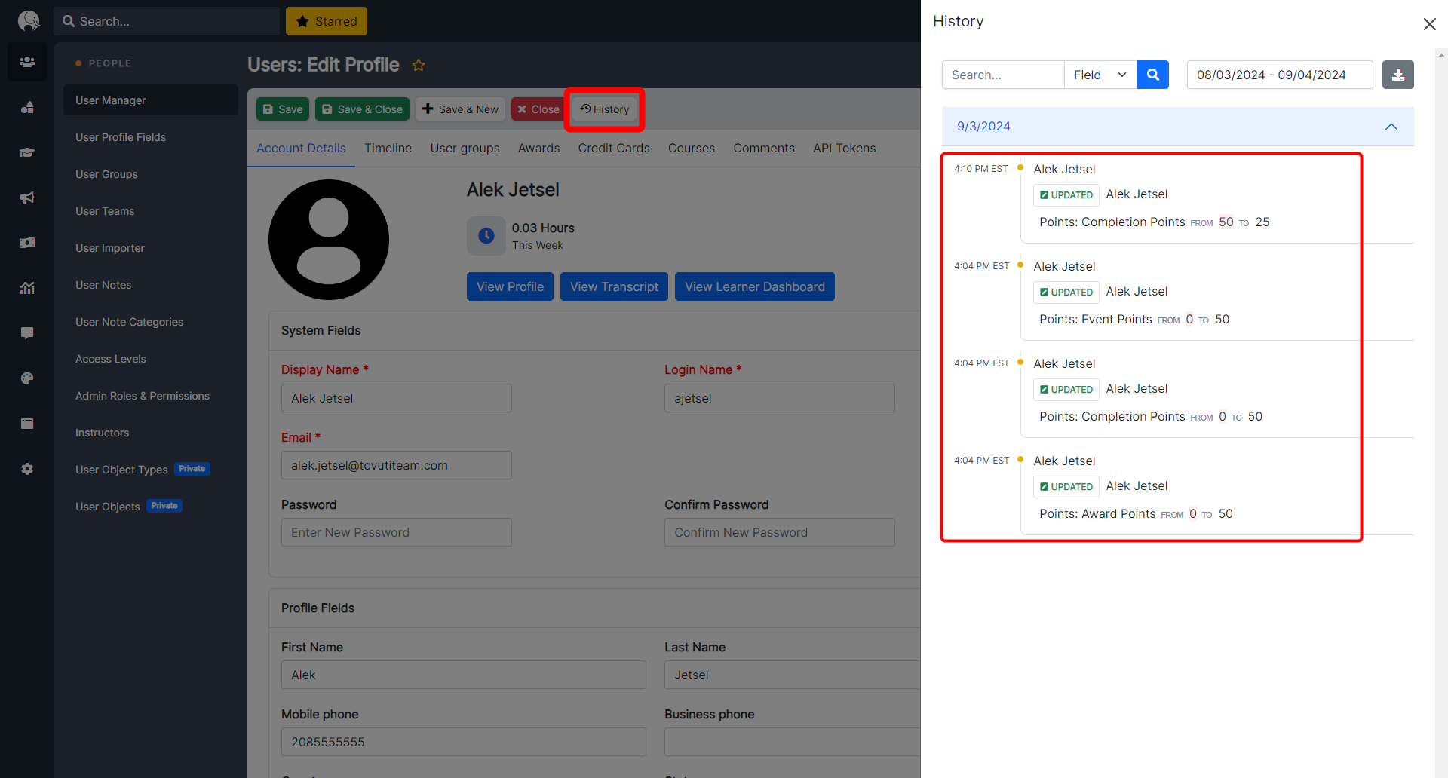Switch to Account Details tab

(301, 149)
